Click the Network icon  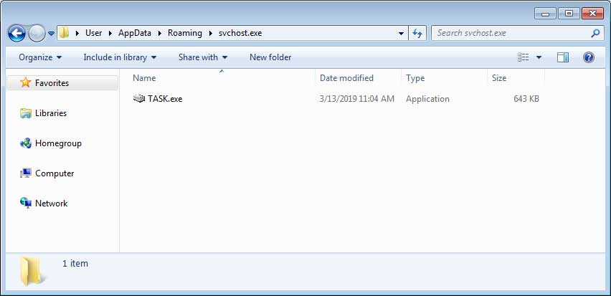point(26,203)
